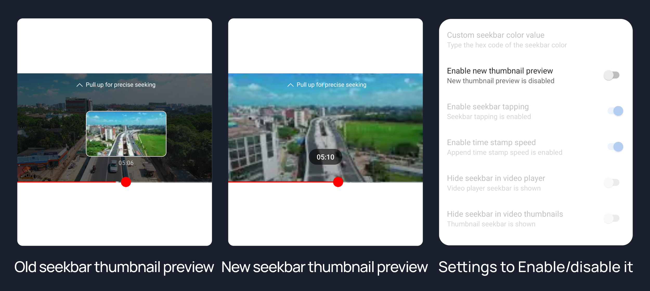Click the red seekbar handle in new preview
Screen dimensions: 650x291
point(338,182)
